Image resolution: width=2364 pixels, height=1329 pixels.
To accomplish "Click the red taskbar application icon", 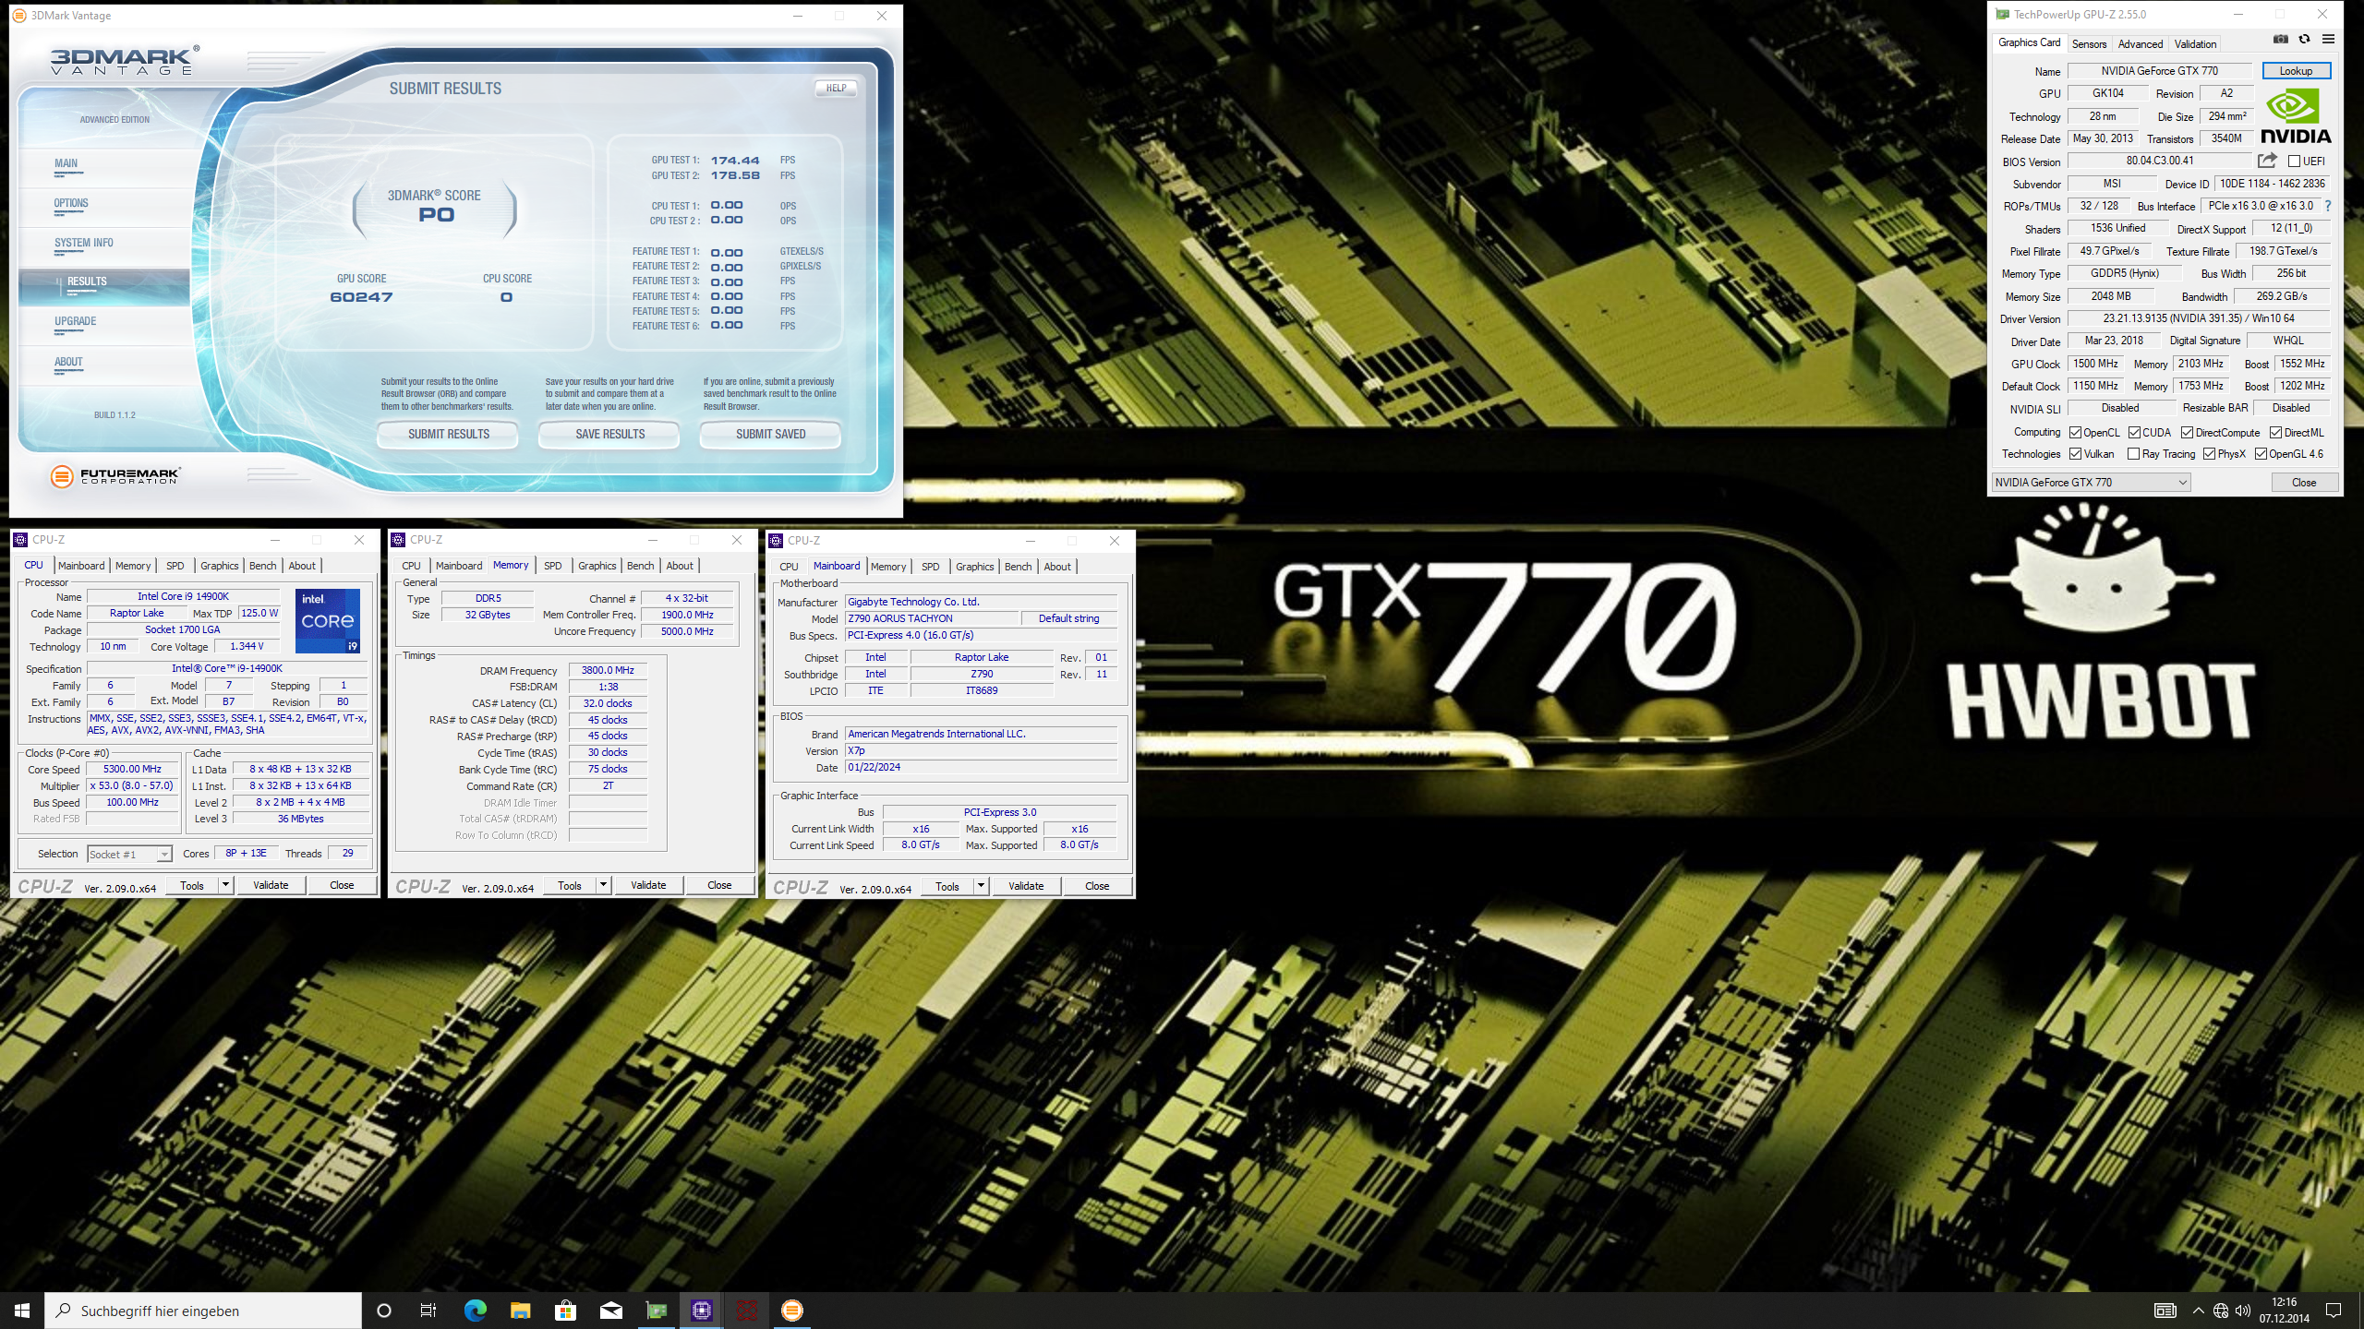I will (746, 1311).
